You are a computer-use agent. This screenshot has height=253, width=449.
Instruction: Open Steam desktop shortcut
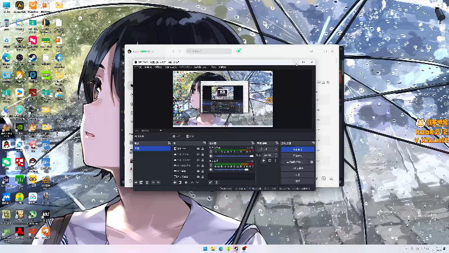(33, 60)
